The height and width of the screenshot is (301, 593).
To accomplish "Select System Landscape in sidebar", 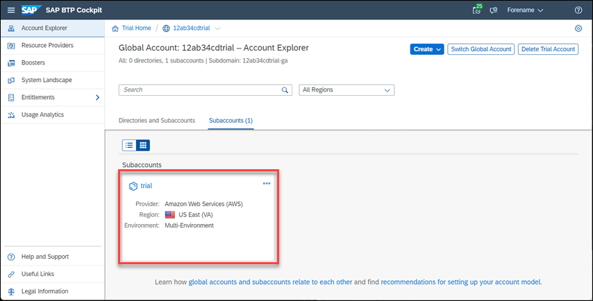I will (x=52, y=80).
